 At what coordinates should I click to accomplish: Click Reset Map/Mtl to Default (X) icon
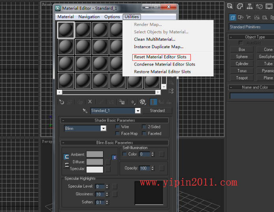[x=90, y=102]
